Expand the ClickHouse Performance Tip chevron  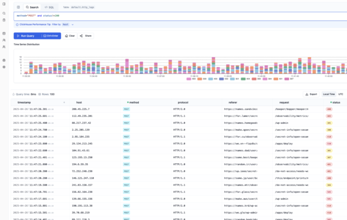[72, 24]
